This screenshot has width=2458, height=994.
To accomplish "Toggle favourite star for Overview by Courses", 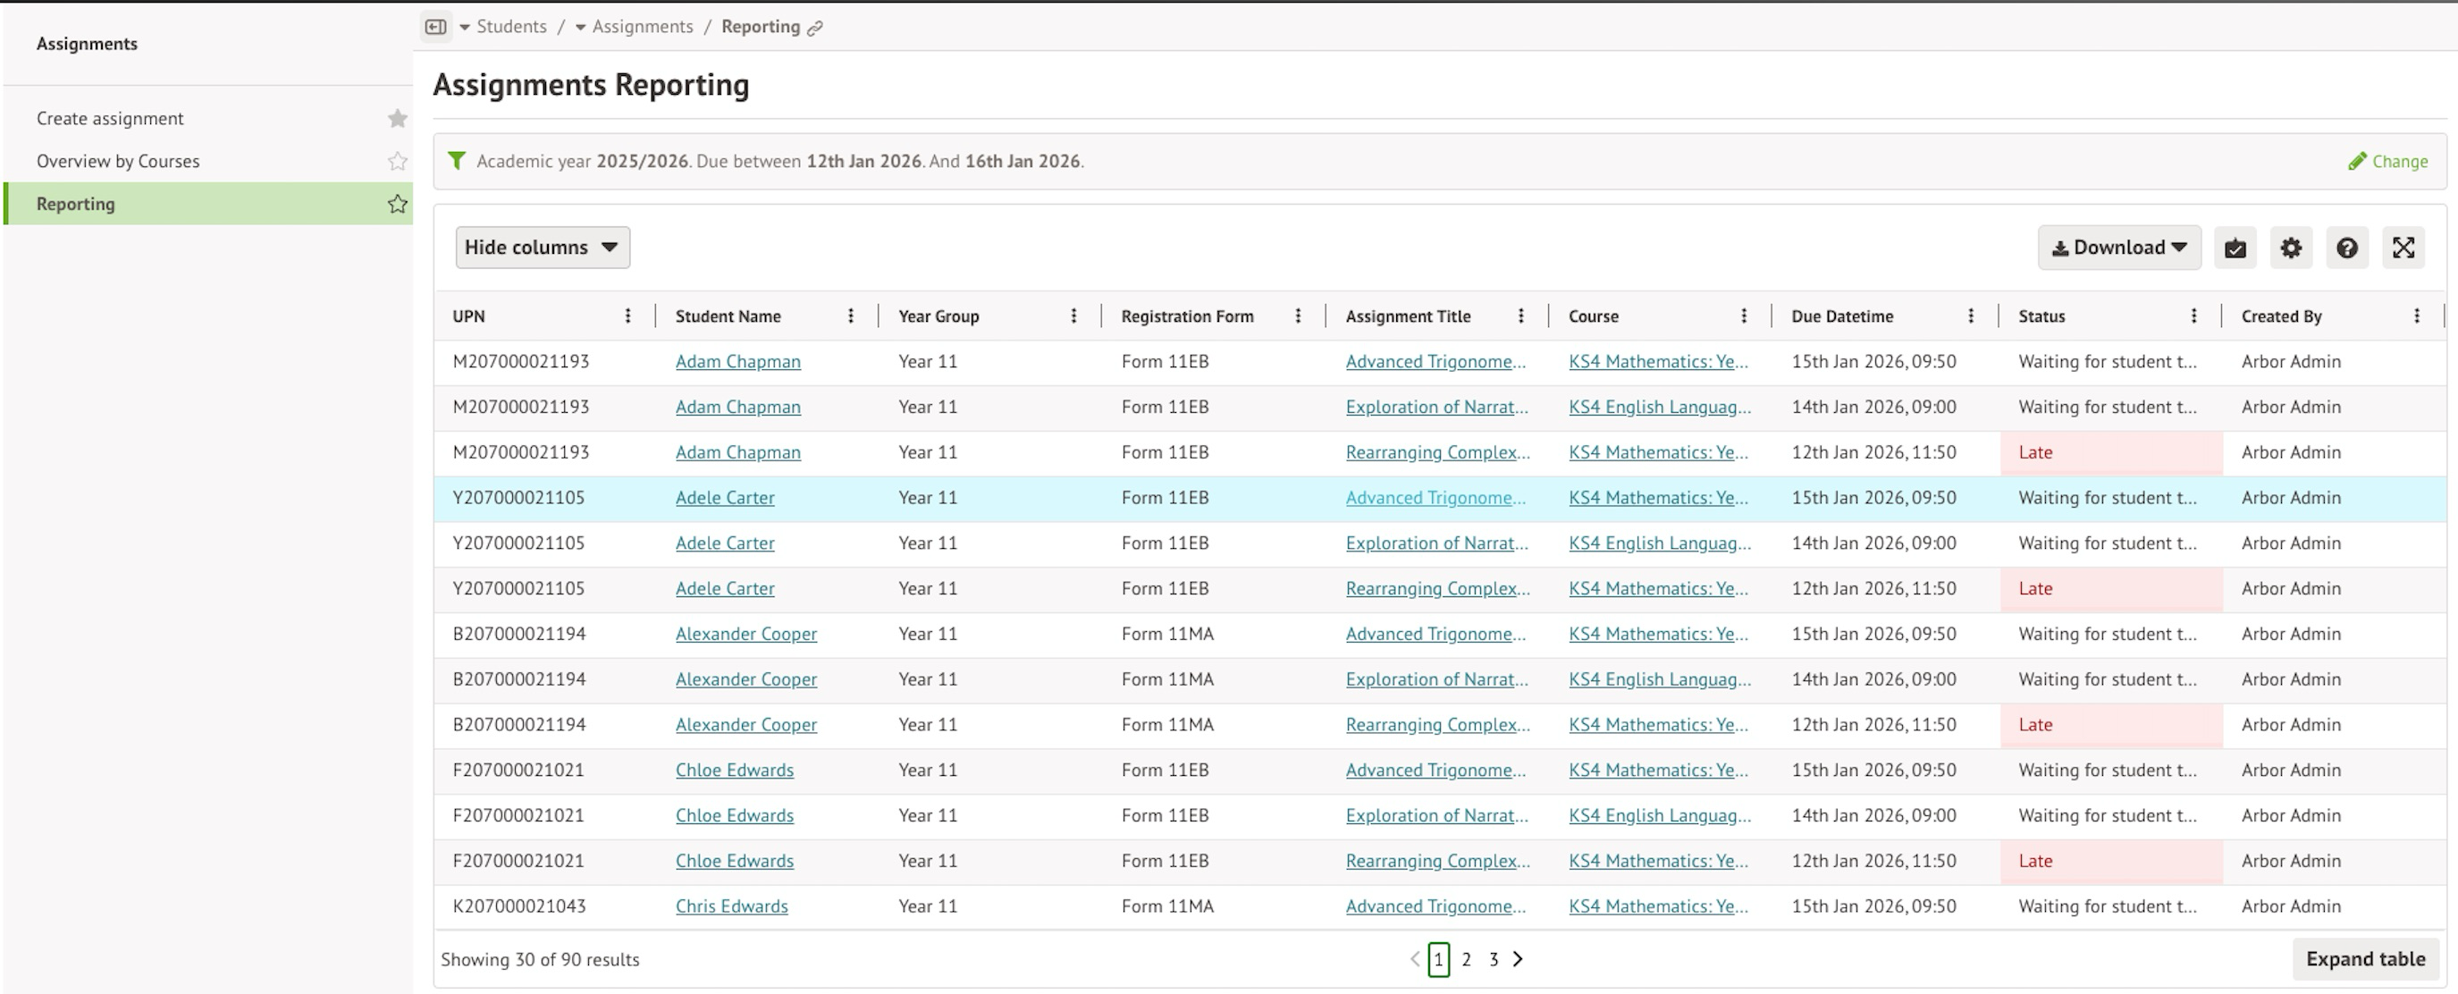I will [398, 161].
